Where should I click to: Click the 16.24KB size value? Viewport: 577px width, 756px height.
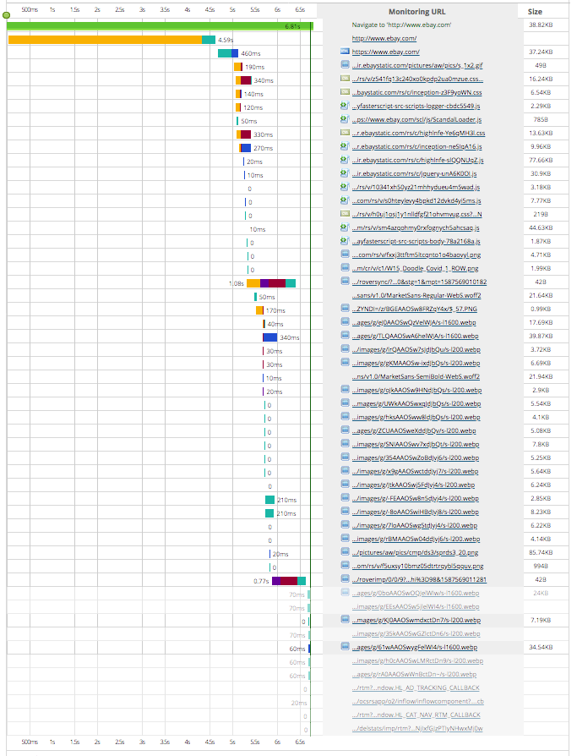coord(541,79)
